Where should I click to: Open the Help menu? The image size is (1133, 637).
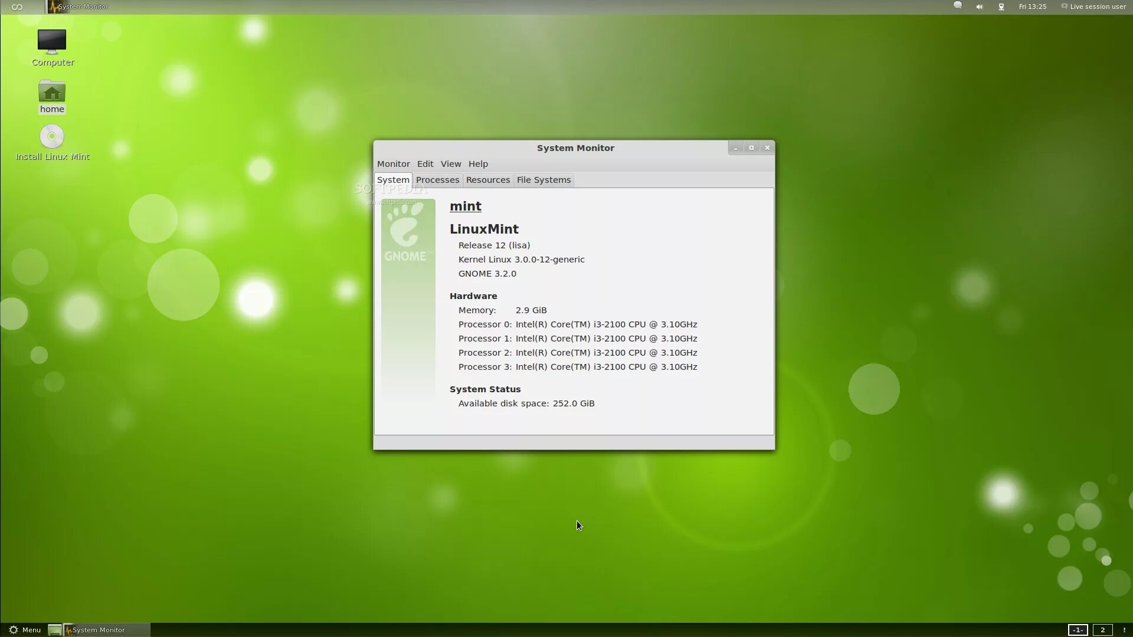[x=478, y=164]
